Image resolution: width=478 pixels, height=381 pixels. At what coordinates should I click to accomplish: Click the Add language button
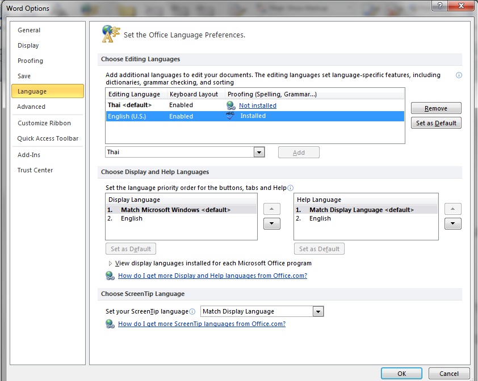[299, 153]
